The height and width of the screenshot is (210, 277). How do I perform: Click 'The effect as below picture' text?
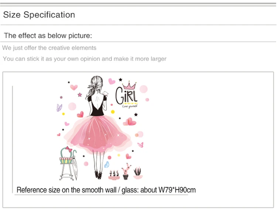[48, 36]
